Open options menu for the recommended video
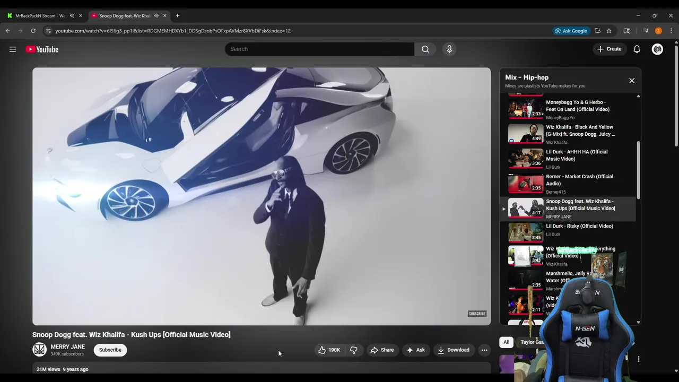Image resolution: width=679 pixels, height=382 pixels. [639, 359]
